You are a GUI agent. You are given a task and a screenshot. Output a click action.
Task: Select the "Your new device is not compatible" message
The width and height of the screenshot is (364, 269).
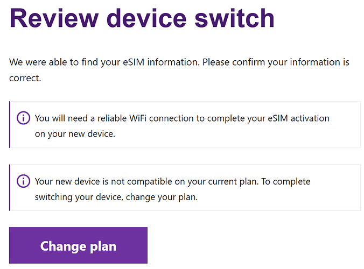coord(146,181)
